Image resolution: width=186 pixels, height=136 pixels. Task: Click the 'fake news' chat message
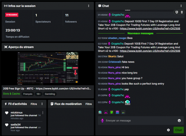(128, 62)
